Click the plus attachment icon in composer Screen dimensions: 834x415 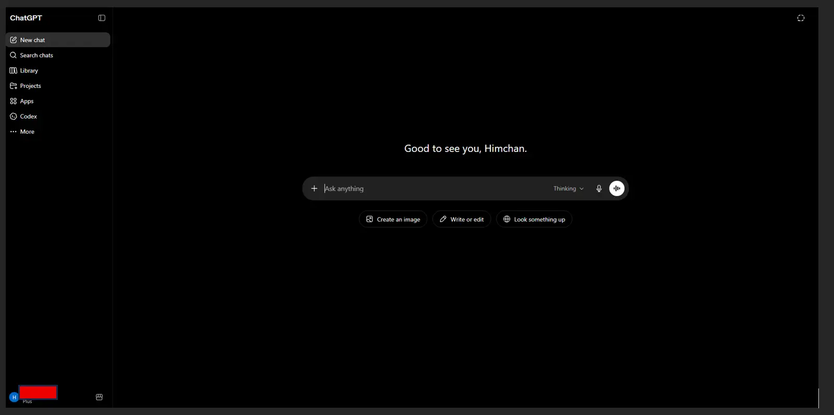pyautogui.click(x=314, y=188)
